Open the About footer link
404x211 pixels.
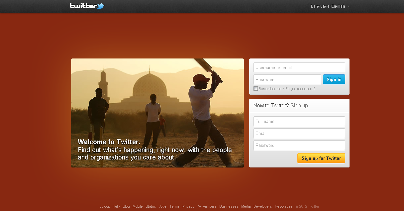(x=105, y=206)
